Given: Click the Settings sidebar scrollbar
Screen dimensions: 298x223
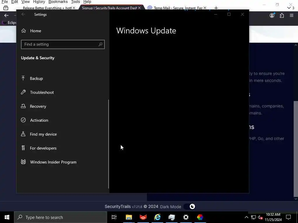Looking at the screenshot, I should (x=109, y=144).
